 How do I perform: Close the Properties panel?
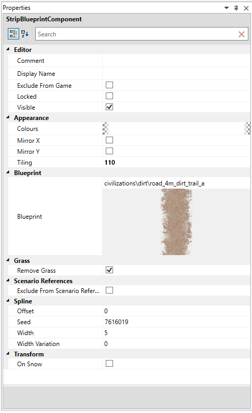point(246,8)
